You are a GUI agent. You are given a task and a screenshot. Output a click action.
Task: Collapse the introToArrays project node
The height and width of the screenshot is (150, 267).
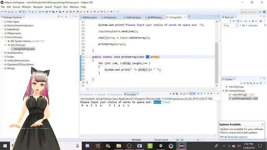click(2, 37)
